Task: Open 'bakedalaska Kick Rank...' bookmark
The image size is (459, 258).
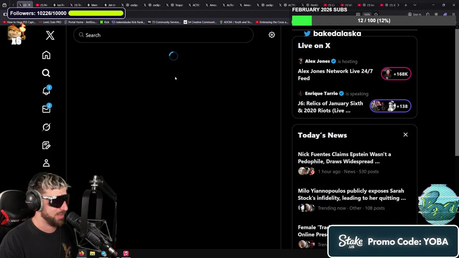Action: pyautogui.click(x=128, y=22)
